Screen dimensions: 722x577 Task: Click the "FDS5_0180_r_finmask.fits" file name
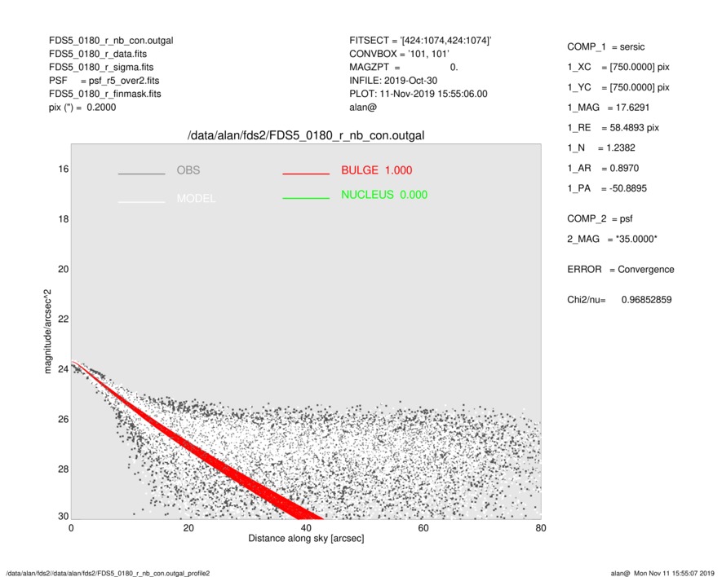click(x=105, y=94)
